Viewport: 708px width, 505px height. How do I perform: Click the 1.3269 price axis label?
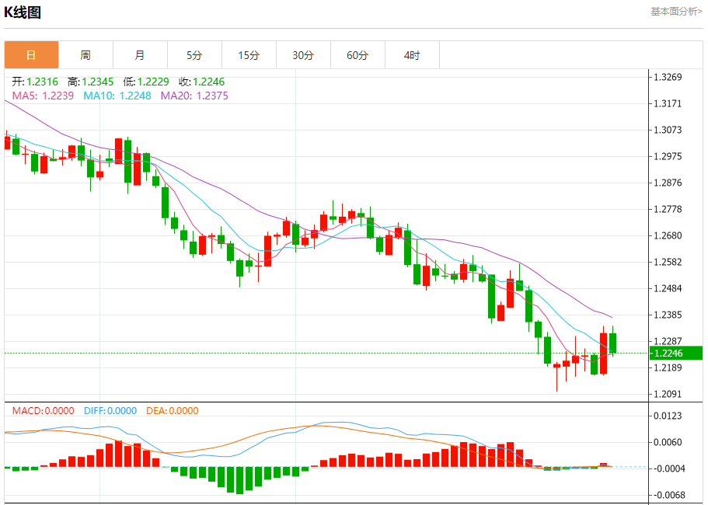[x=668, y=77]
